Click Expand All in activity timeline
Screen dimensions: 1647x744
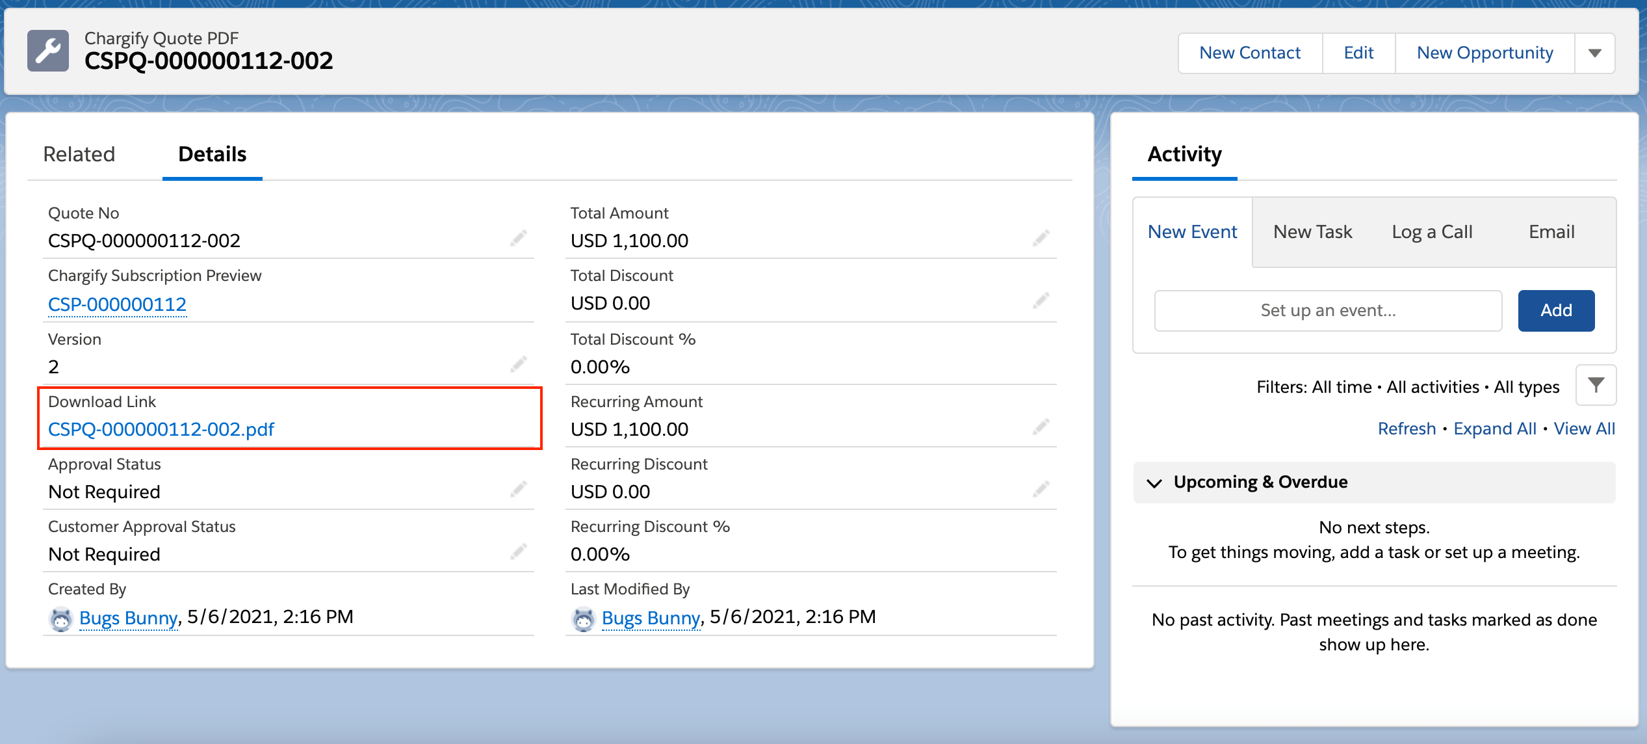(1494, 429)
